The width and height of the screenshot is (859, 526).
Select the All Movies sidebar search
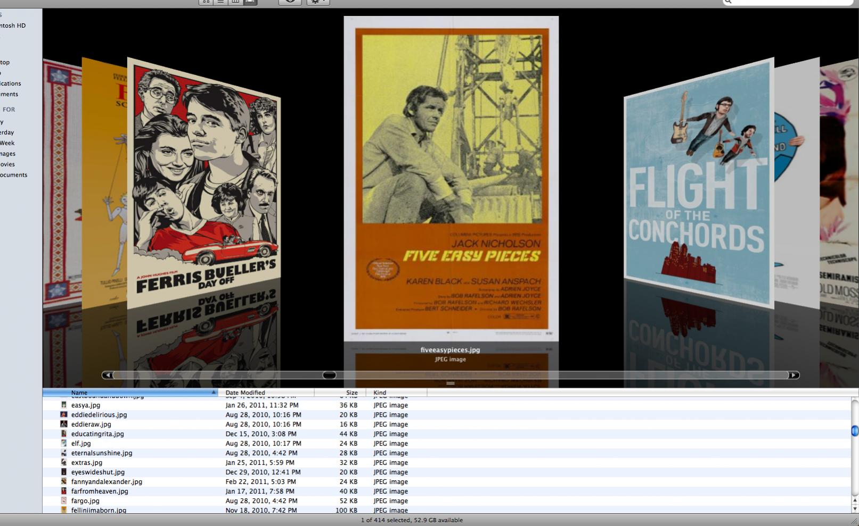(7, 164)
